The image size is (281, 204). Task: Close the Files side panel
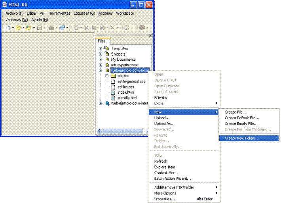click(x=150, y=35)
